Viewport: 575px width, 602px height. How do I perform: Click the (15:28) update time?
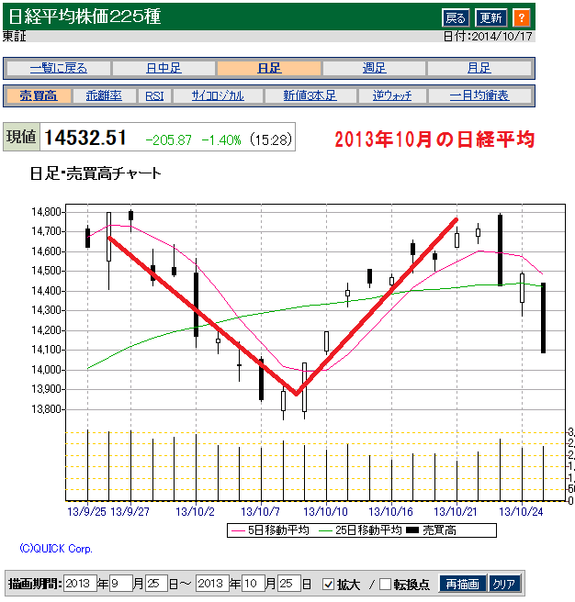point(271,139)
